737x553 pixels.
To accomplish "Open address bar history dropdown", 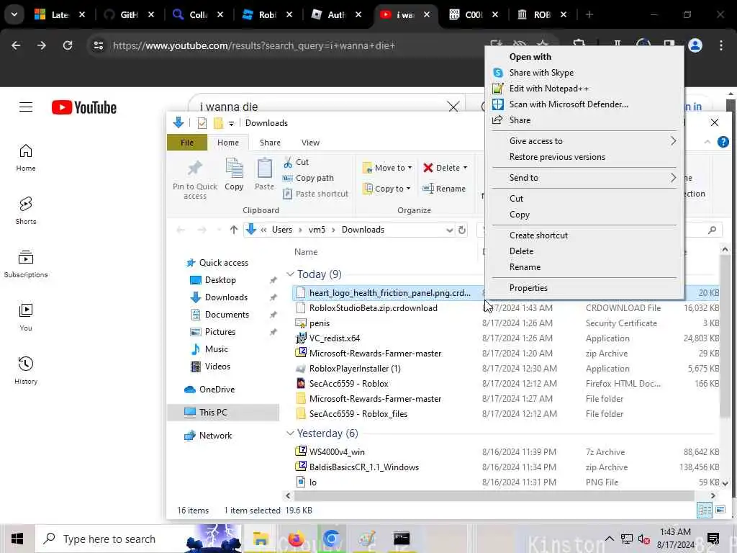I will [449, 230].
